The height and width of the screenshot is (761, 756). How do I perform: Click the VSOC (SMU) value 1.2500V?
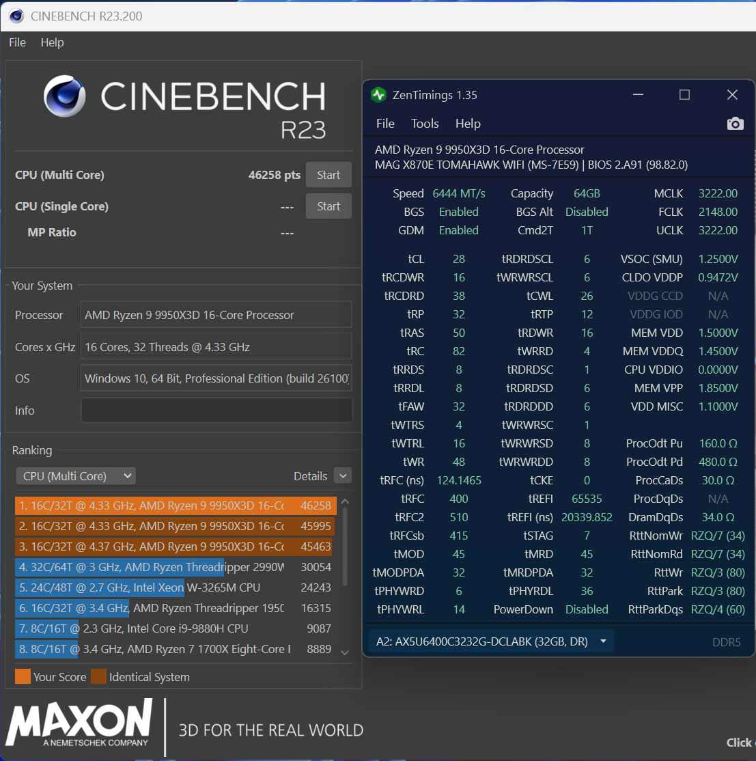click(x=718, y=259)
